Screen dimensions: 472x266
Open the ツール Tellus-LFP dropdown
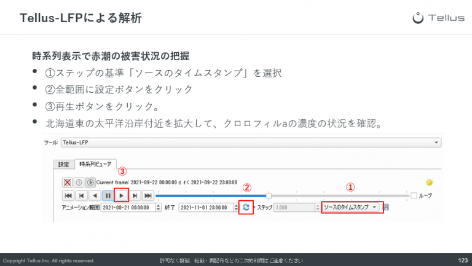click(251, 143)
